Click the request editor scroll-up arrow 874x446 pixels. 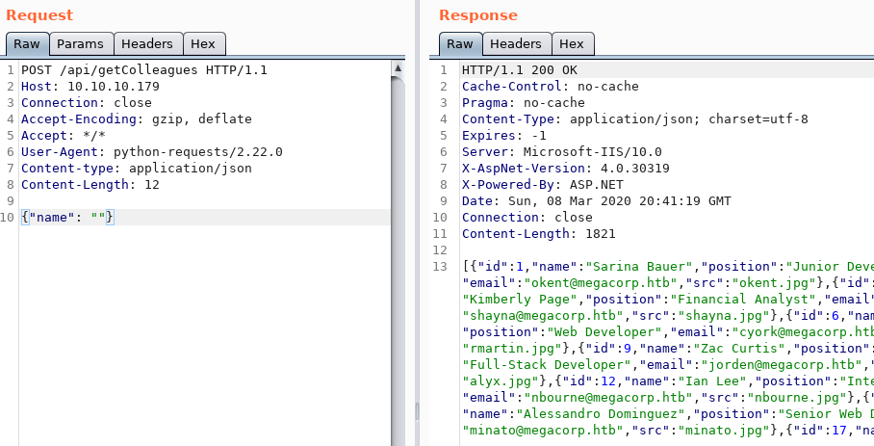click(397, 68)
